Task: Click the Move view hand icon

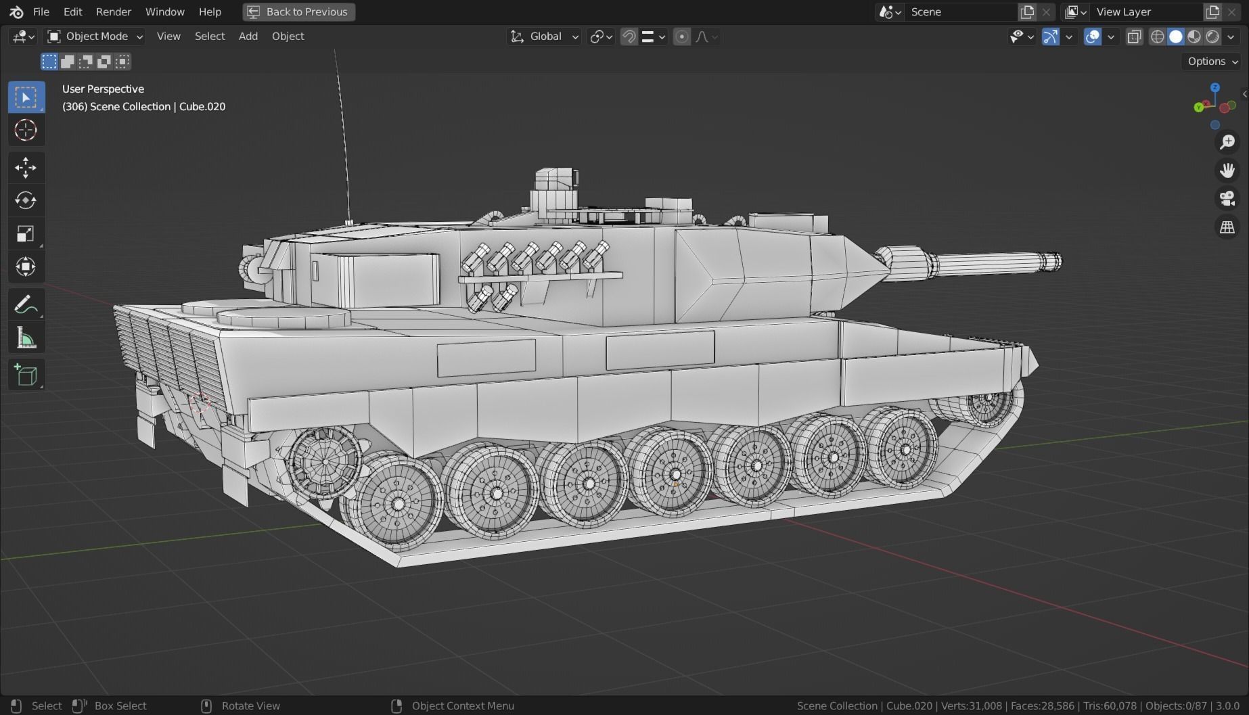Action: point(1227,170)
